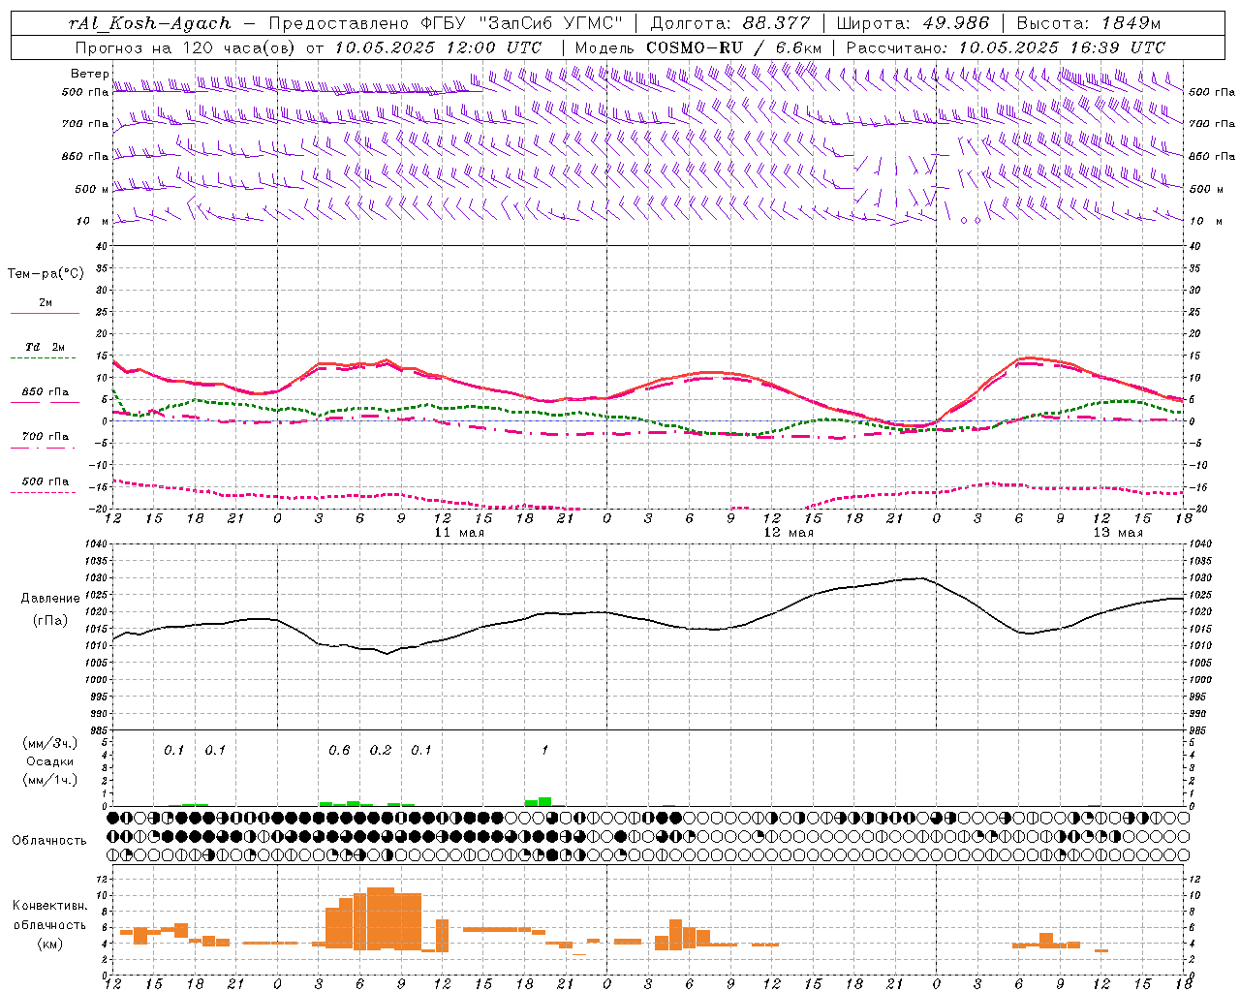Viewport: 1240px width, 992px height.
Task: Click the 0.2 precipitation value
Action: point(381,750)
